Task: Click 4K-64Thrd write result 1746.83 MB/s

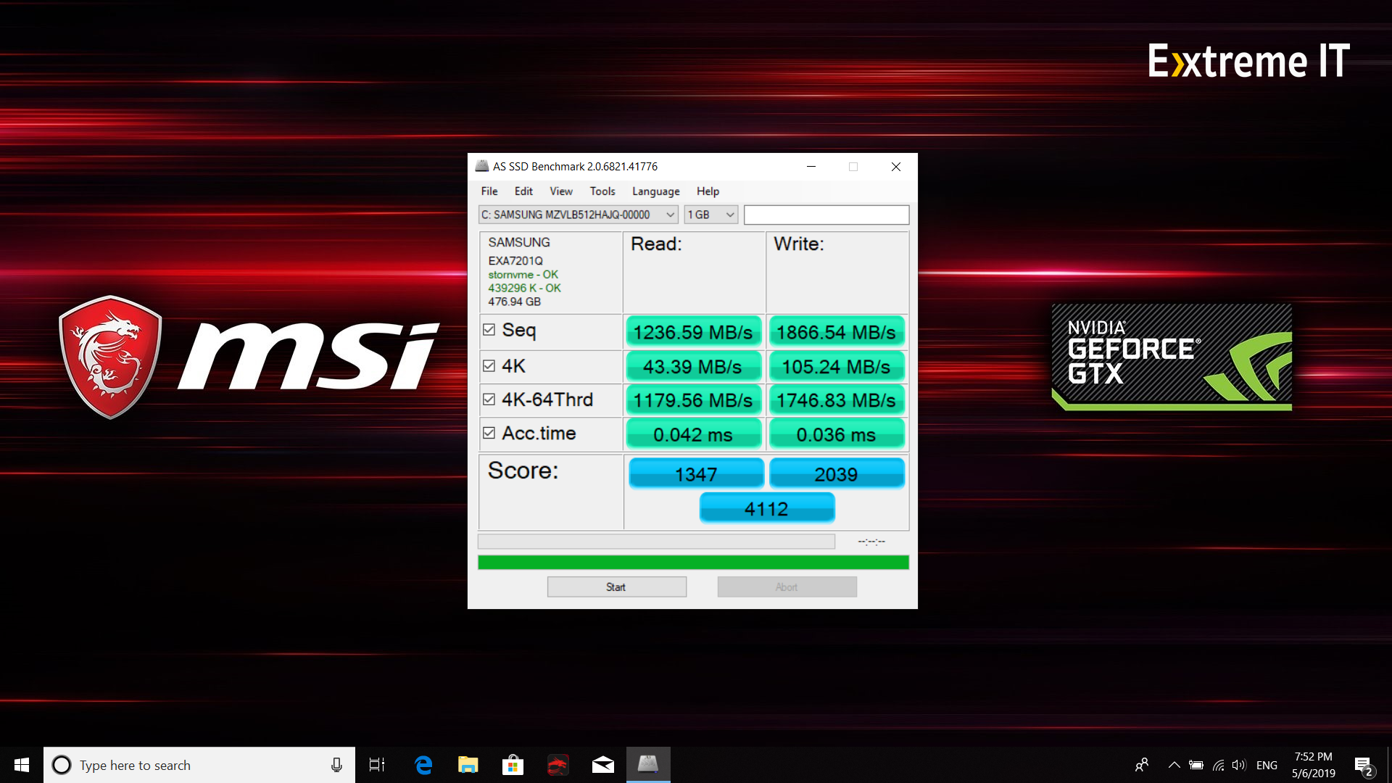Action: [836, 400]
